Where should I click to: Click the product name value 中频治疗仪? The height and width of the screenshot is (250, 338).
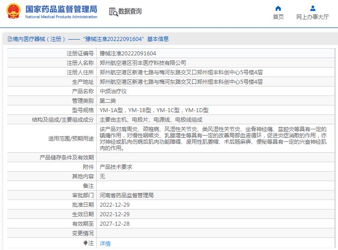click(113, 91)
